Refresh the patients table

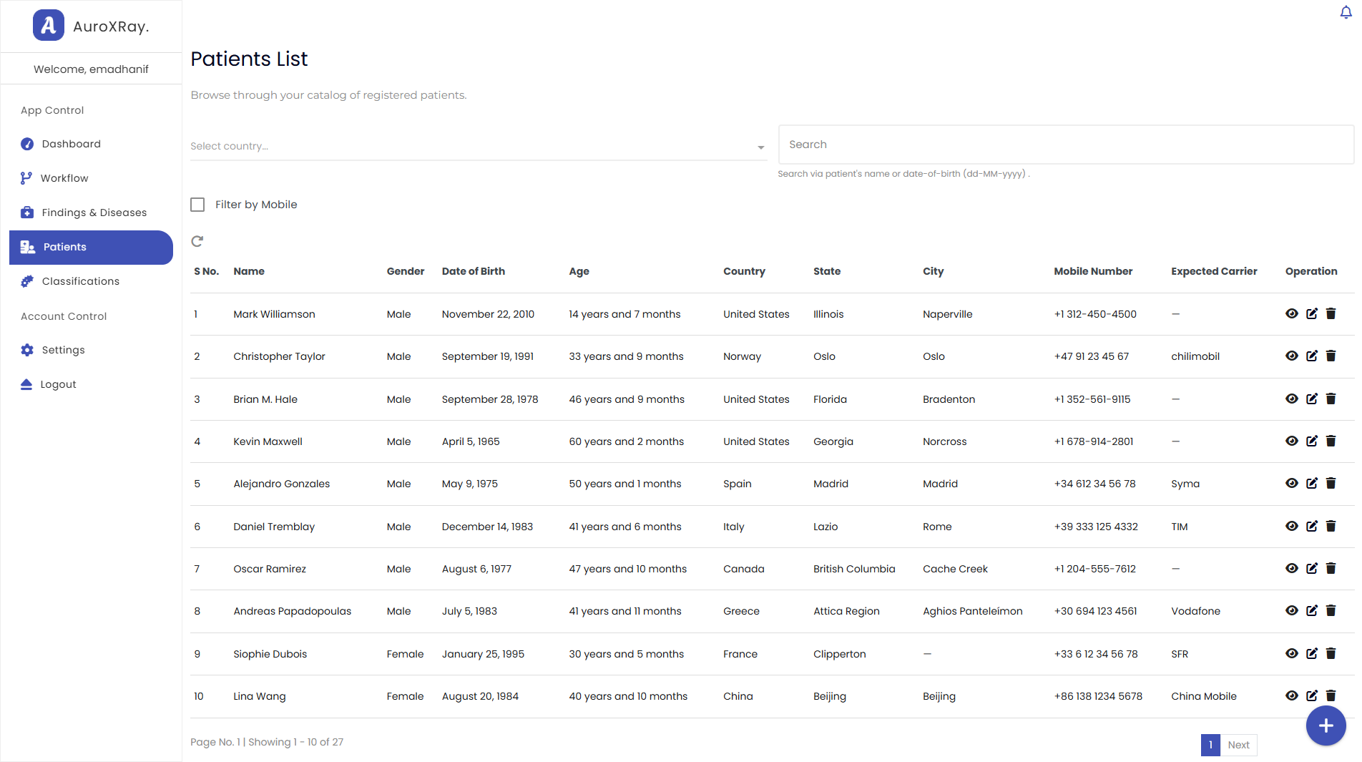(x=197, y=241)
